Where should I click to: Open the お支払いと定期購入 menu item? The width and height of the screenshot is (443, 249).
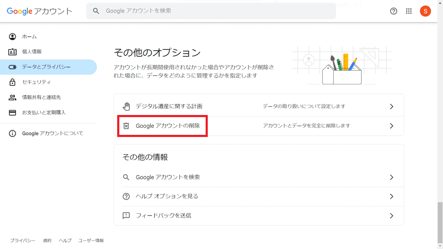(48, 112)
